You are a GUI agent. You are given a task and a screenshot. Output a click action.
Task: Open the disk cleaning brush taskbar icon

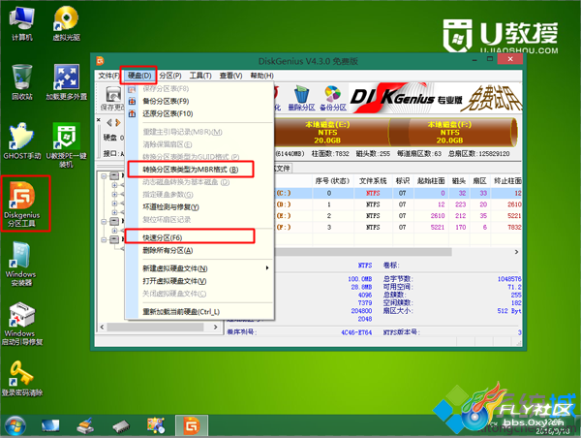tap(85, 425)
